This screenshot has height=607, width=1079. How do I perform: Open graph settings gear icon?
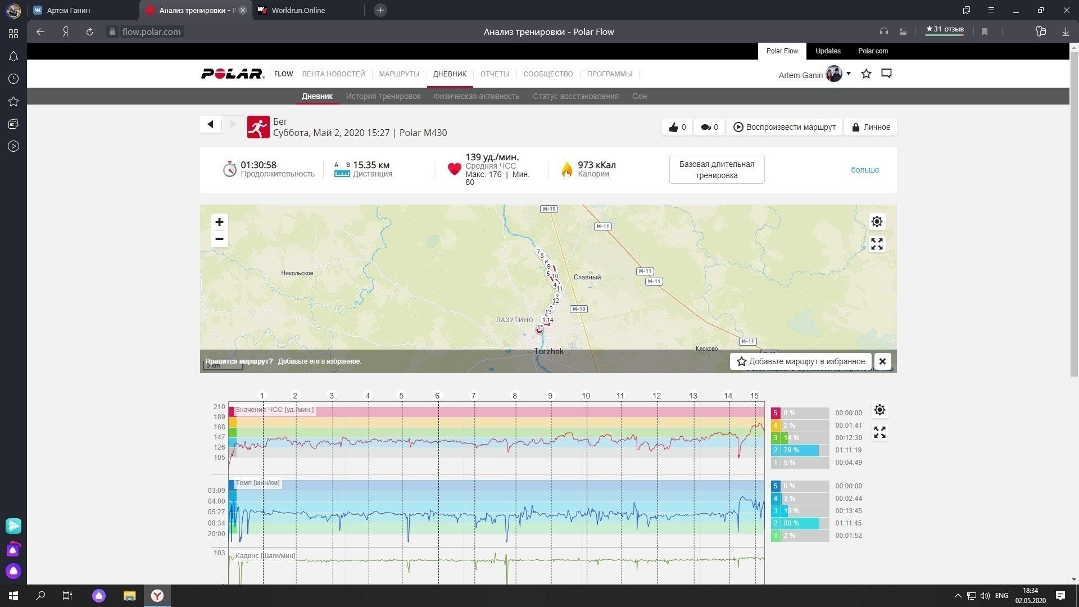click(879, 410)
